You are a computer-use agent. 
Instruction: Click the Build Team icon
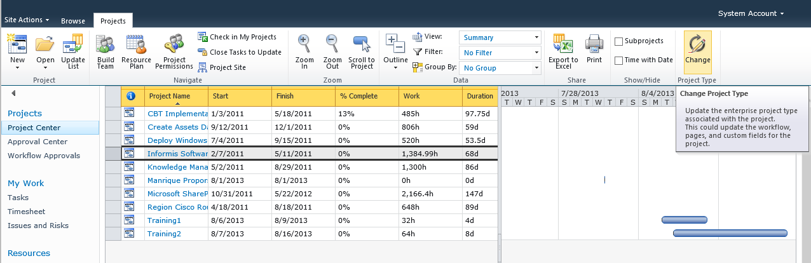coord(105,46)
